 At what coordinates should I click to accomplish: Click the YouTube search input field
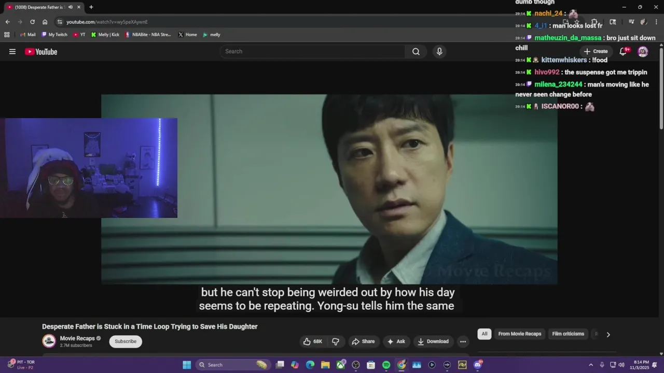tap(313, 51)
